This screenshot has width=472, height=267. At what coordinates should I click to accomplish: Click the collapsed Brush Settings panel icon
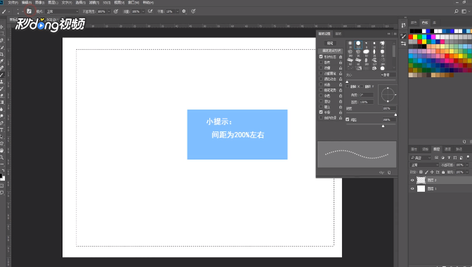click(403, 36)
